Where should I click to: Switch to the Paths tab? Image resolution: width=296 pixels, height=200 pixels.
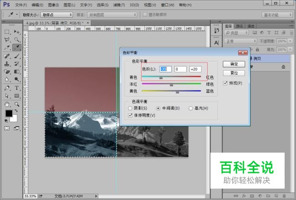(240, 26)
